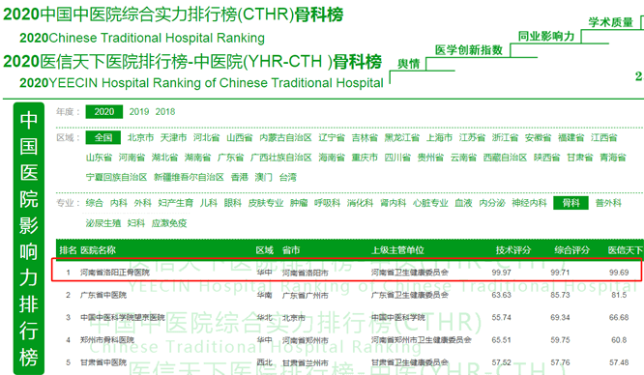
Task: Filter region by 海南省
Action: pos(332,158)
